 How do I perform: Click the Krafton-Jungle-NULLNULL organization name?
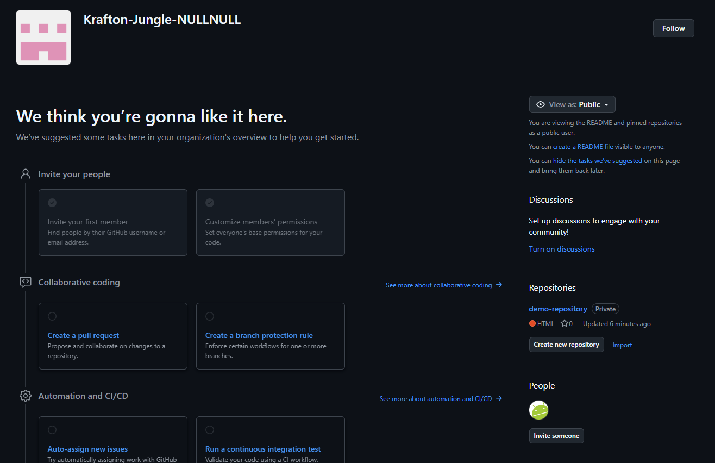tap(162, 20)
